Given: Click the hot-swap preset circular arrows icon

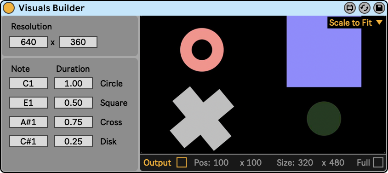Looking at the screenshot, I should coord(364,8).
